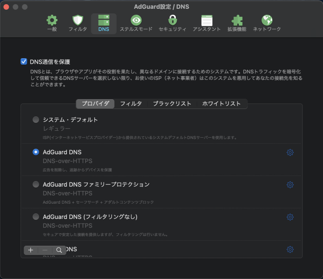323x279 pixels.
Task: Open the フィルタ shield icon in toolbar
Action: pos(78,20)
